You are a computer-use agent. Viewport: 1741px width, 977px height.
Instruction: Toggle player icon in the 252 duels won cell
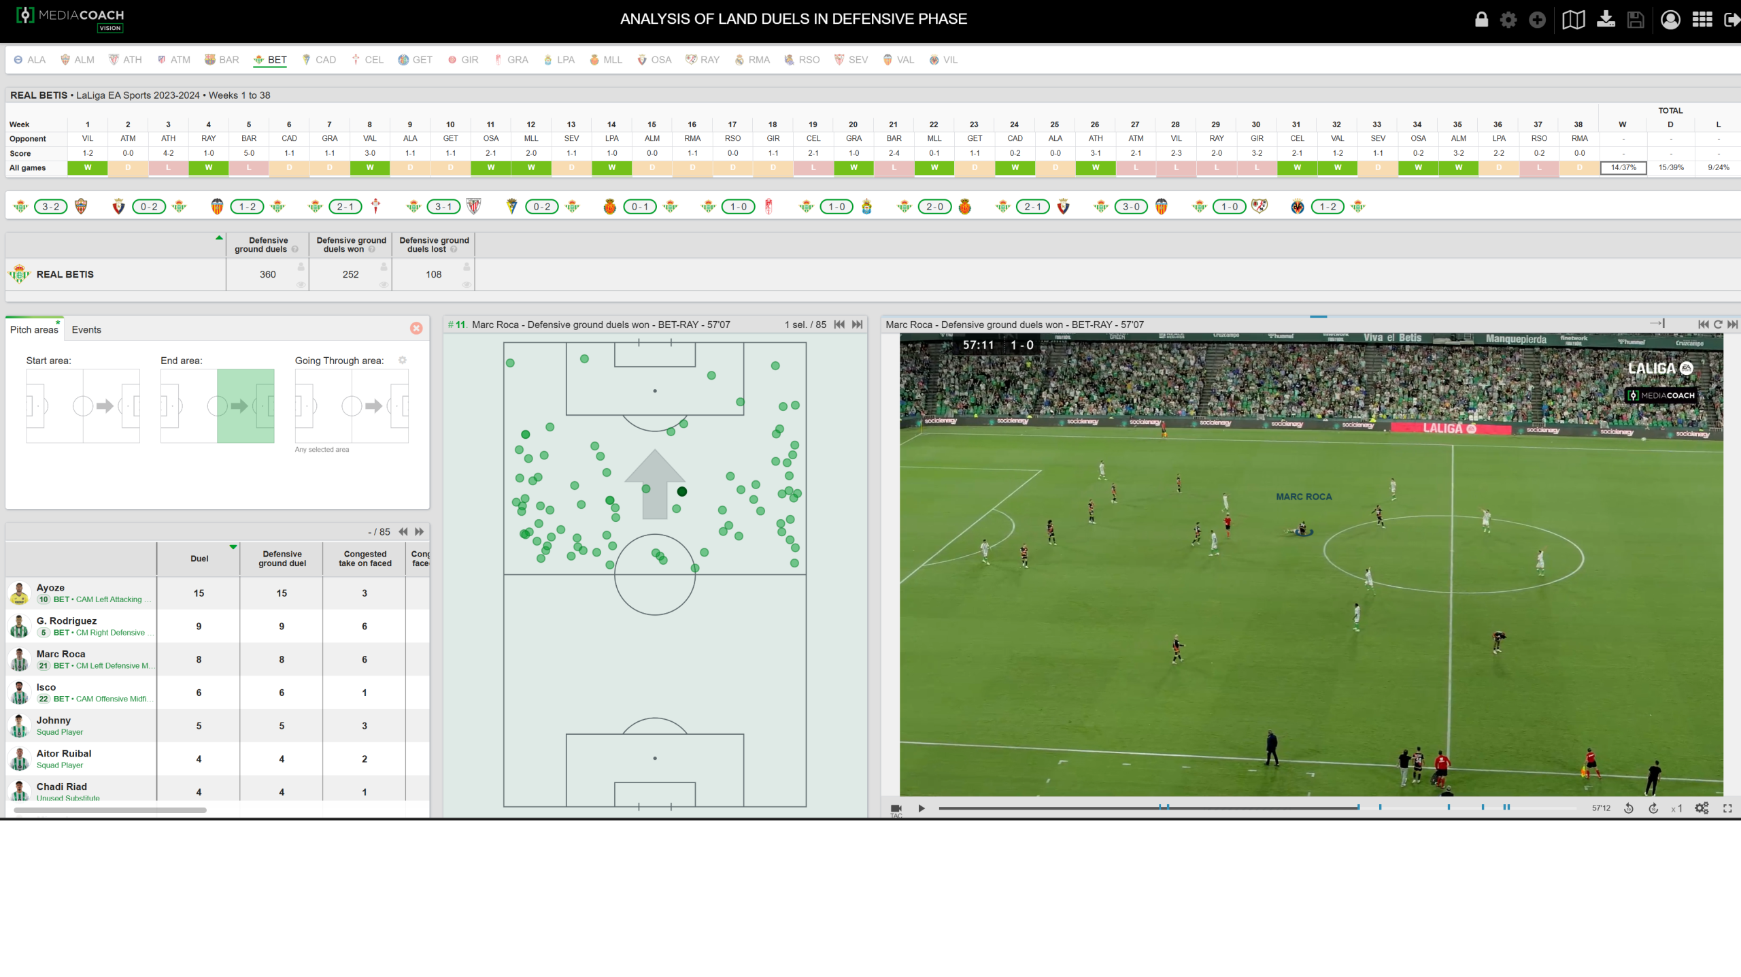(x=384, y=267)
